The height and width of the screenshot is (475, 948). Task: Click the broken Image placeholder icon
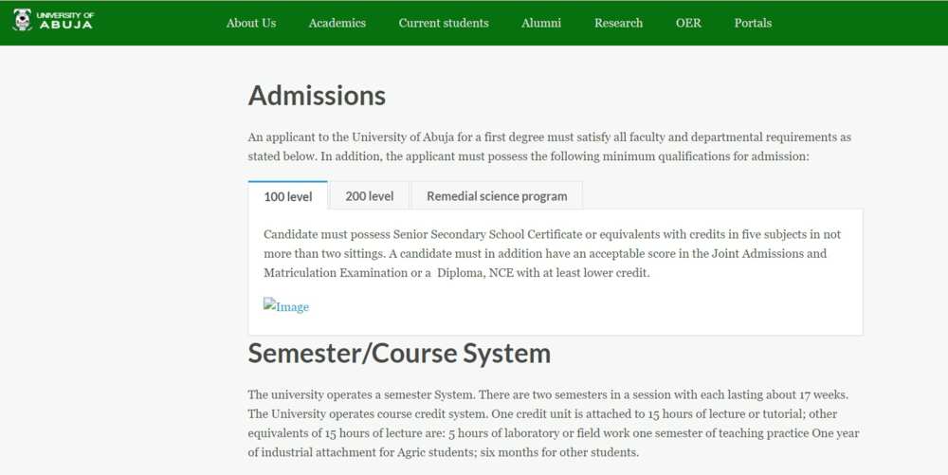269,304
